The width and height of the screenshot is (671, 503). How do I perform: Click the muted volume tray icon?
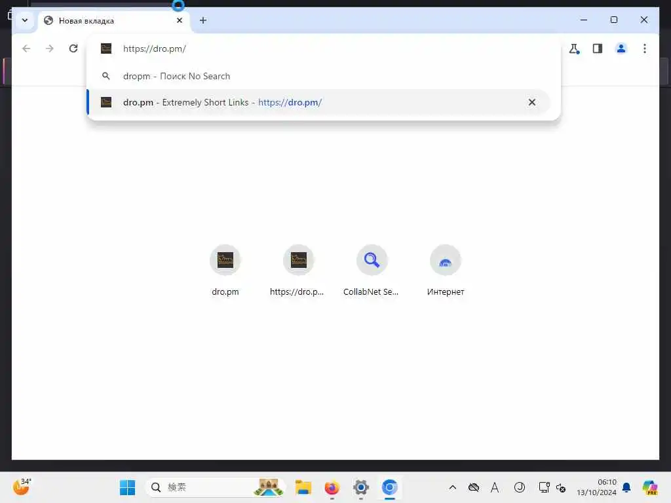(561, 487)
